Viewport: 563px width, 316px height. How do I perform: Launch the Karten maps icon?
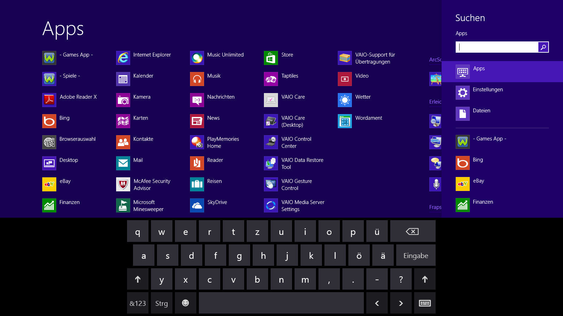123,121
